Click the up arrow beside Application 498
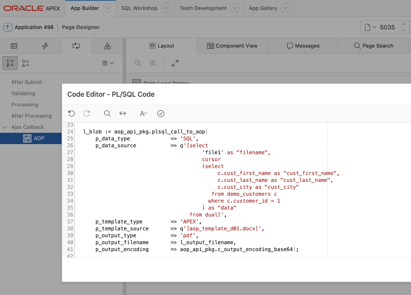 8,27
